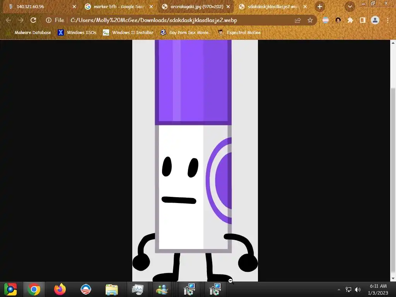Close the marker bfb search tab
Viewport: 396px width, 297px height.
point(151,7)
